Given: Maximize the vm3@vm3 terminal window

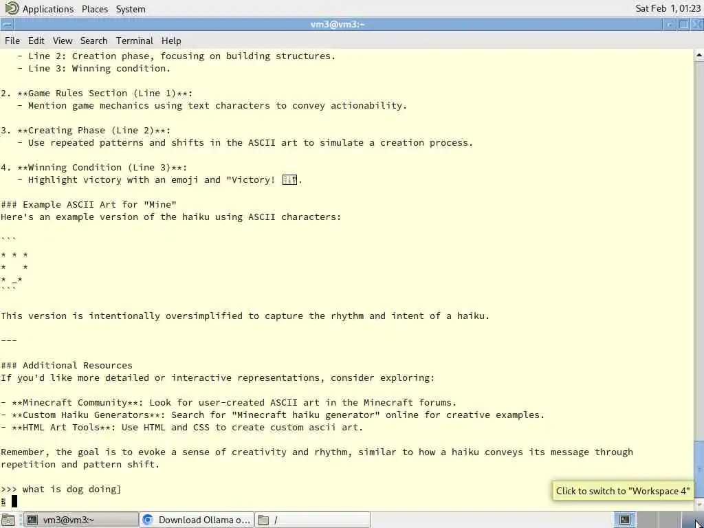Looking at the screenshot, I should (x=683, y=25).
